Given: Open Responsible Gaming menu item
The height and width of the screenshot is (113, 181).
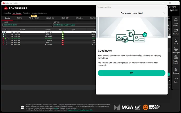Looking at the screenshot, I should coord(39,13).
